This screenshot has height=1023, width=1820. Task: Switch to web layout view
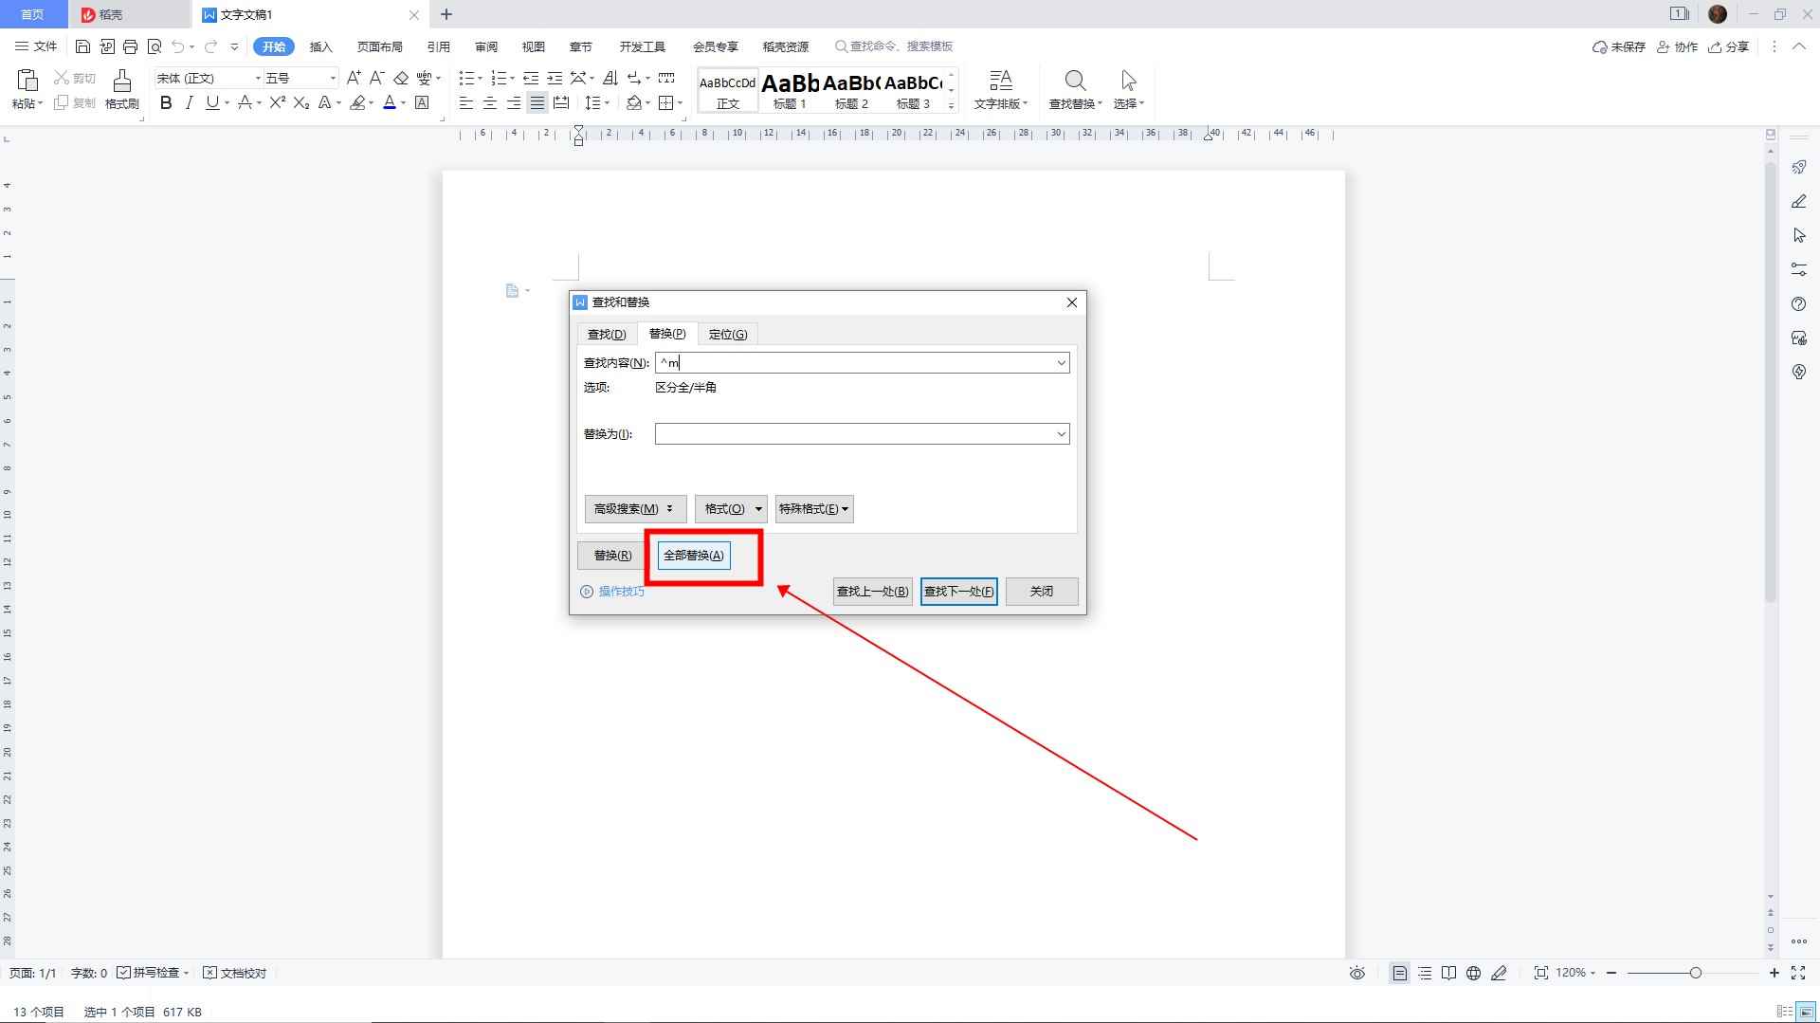(1473, 973)
